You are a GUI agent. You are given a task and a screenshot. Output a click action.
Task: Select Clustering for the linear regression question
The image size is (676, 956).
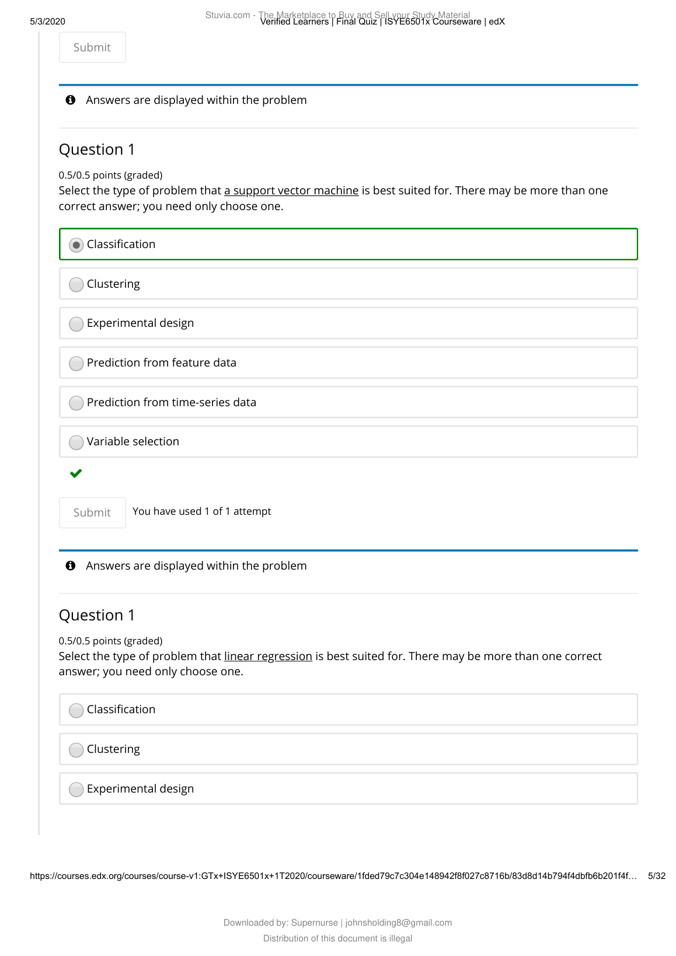(x=76, y=750)
